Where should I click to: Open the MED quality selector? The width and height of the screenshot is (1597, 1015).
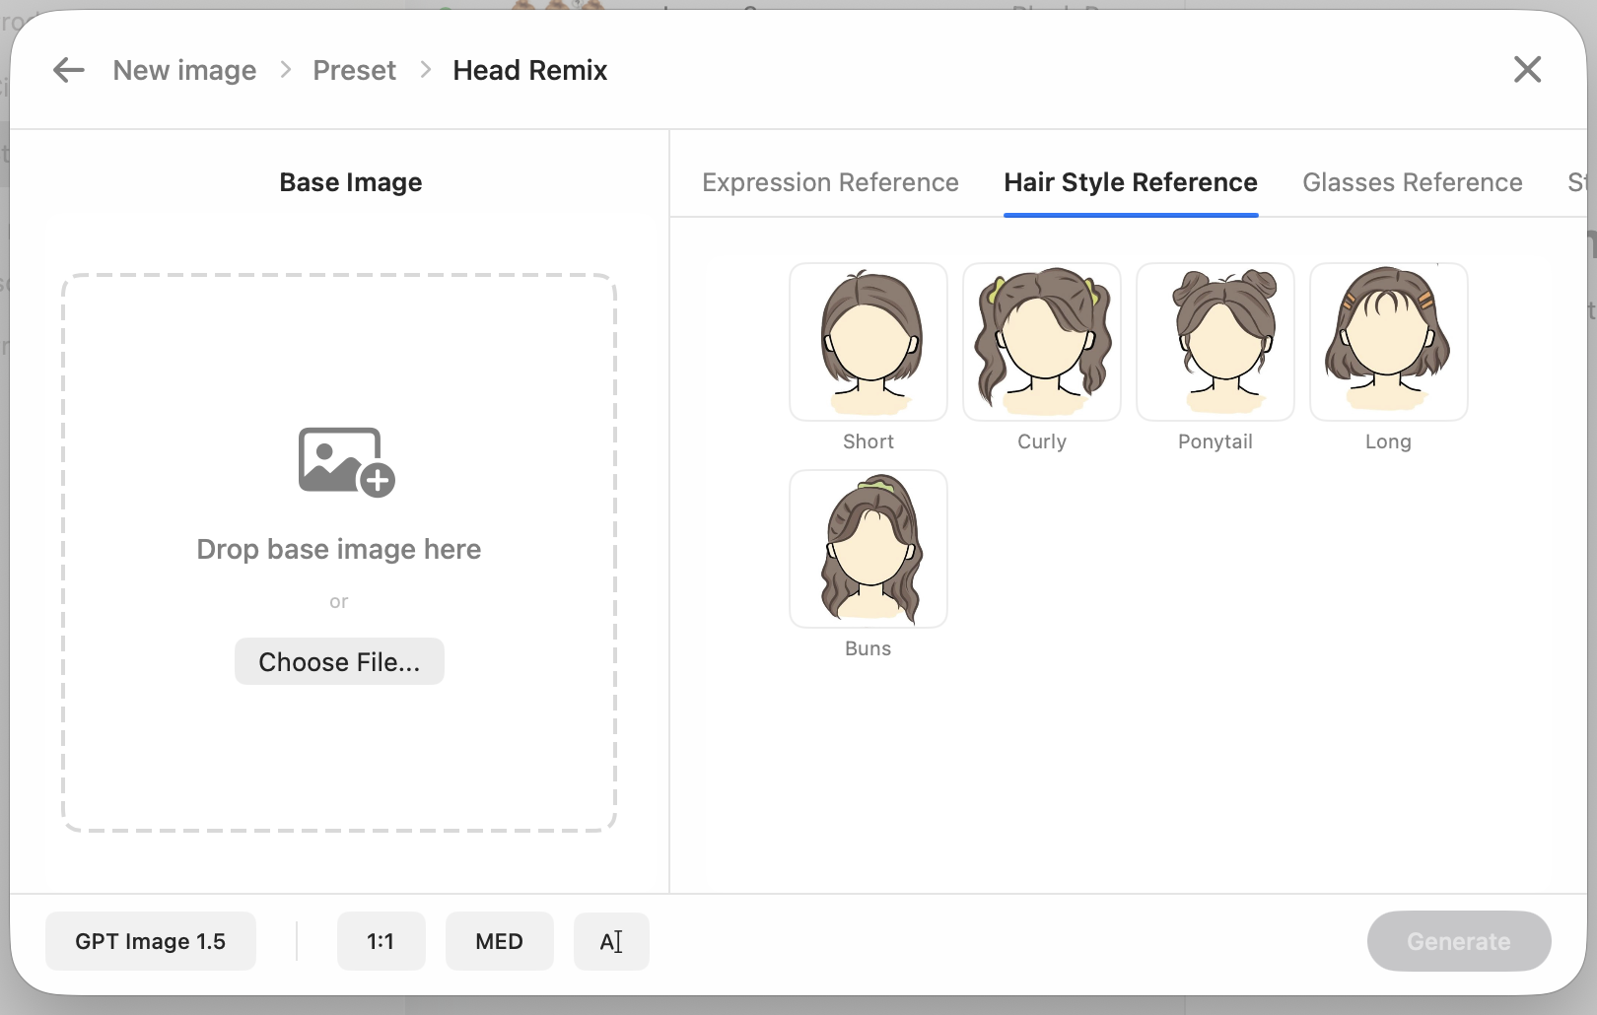pyautogui.click(x=499, y=941)
